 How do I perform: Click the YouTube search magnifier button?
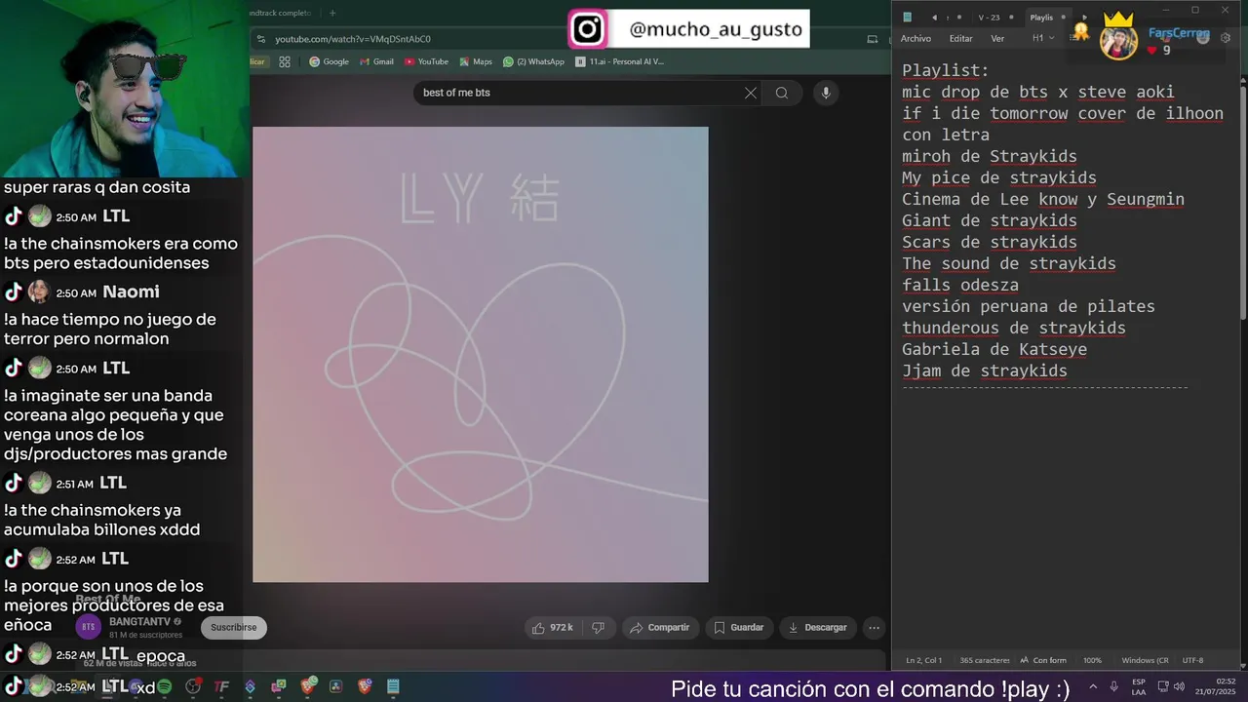[782, 93]
